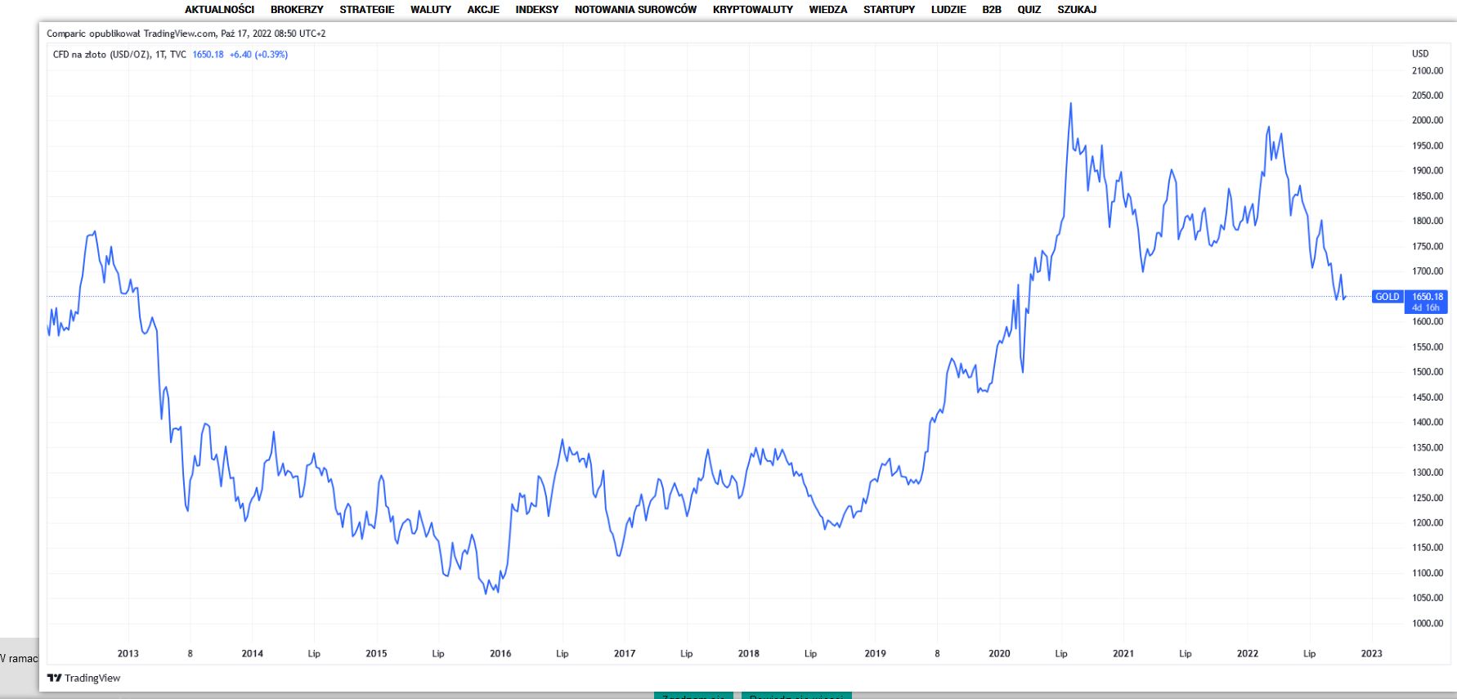Navigate to INDEKSY
Image resolution: width=1457 pixels, height=699 pixels.
(536, 10)
